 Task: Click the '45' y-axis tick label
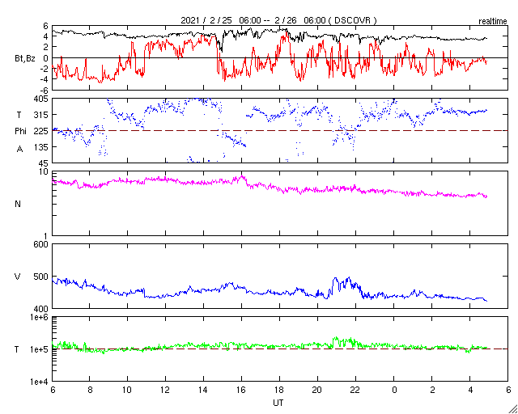[x=45, y=163]
